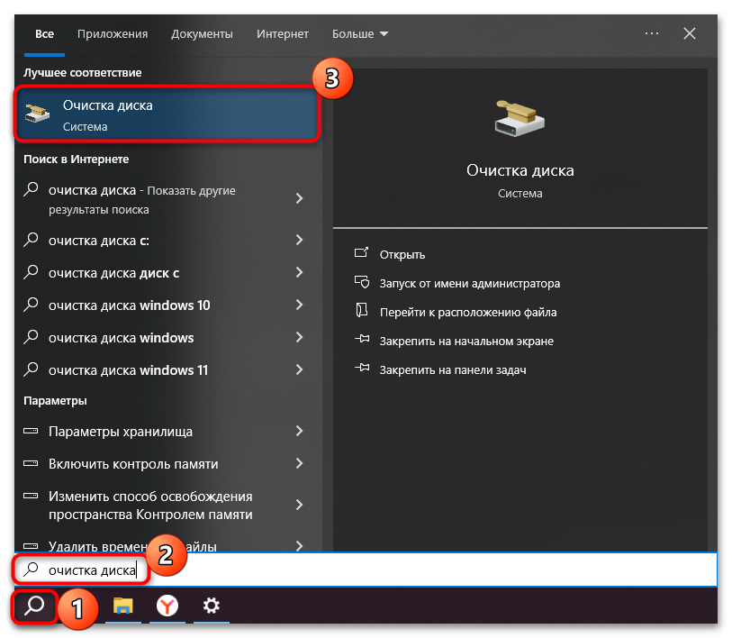Click the taskbar search magnifier icon
Screen dimensions: 732x638
pos(34,606)
